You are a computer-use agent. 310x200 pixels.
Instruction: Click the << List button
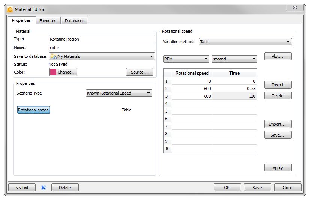click(x=22, y=188)
